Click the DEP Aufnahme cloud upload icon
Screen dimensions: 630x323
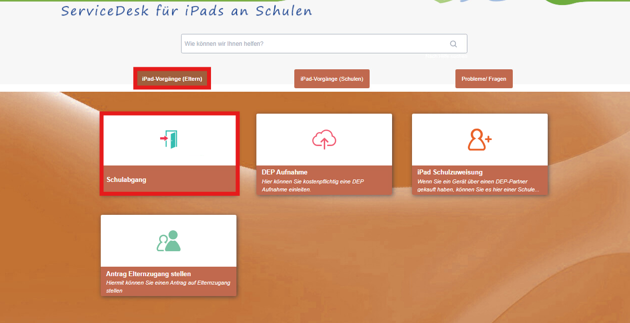[324, 139]
